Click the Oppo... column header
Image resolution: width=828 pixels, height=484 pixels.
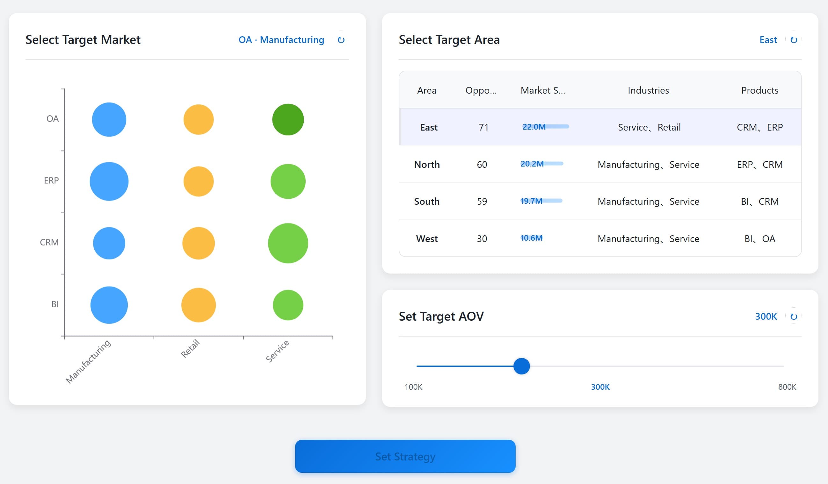click(x=481, y=90)
